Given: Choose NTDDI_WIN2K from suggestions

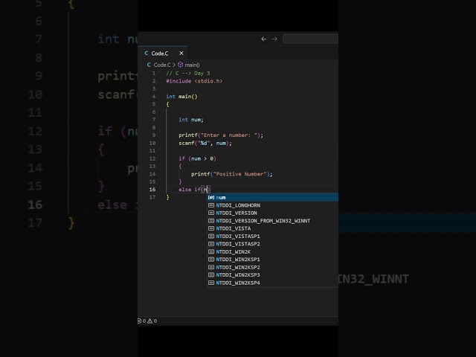Looking at the screenshot, I should click(273, 251).
